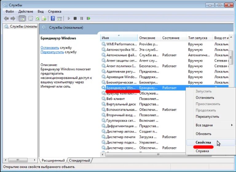Screen dimensions: 236x172
Task: Click gear icon beside Веб-клиент
Action: coord(104,98)
